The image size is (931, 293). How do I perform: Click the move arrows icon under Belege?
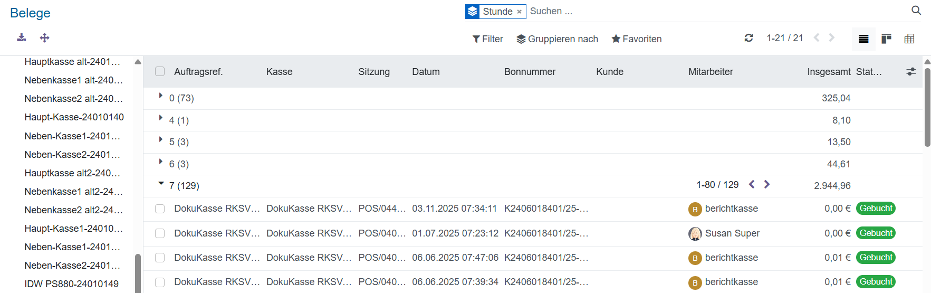click(45, 37)
